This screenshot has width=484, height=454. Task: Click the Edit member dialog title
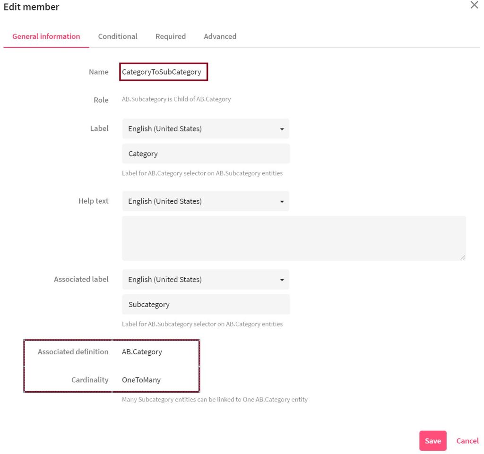click(x=31, y=7)
